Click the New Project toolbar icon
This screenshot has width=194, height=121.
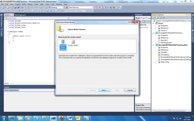click(x=3, y=7)
